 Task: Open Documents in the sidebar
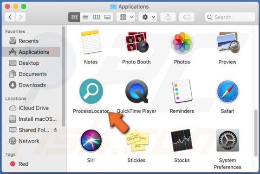(x=31, y=74)
